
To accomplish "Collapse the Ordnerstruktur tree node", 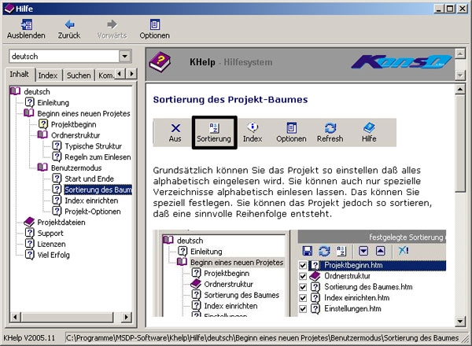I will (42, 135).
